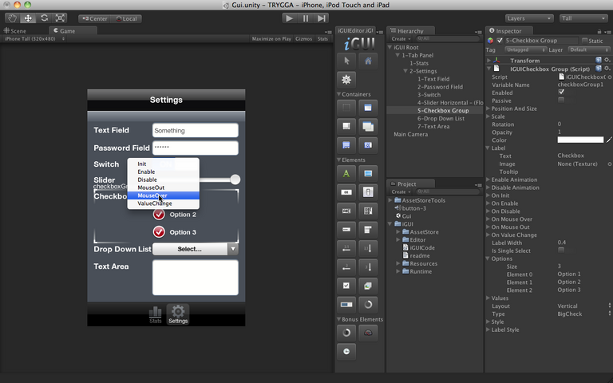Switch to the Scene tab

coord(16,30)
